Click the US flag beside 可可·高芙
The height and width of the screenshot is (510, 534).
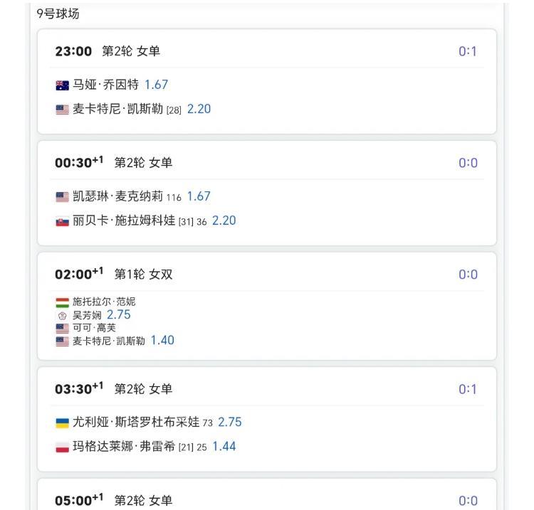tap(62, 328)
